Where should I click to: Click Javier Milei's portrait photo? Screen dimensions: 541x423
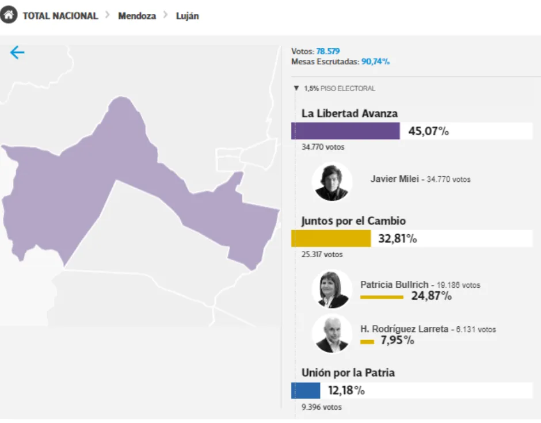pos(332,182)
